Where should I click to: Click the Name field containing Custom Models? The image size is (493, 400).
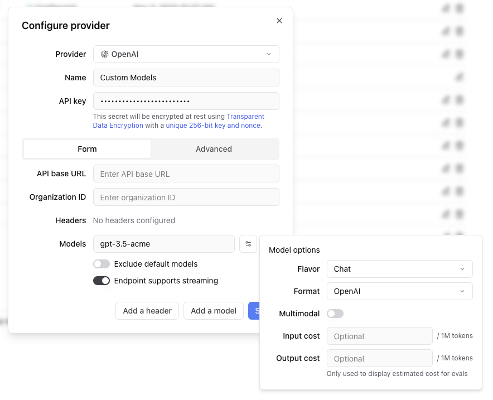(x=186, y=78)
